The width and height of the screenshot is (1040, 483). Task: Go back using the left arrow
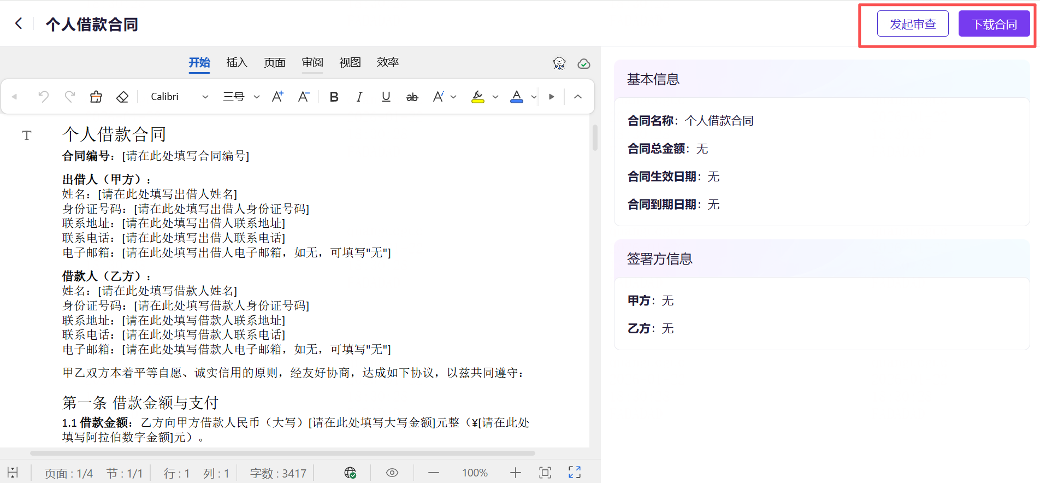tap(19, 23)
